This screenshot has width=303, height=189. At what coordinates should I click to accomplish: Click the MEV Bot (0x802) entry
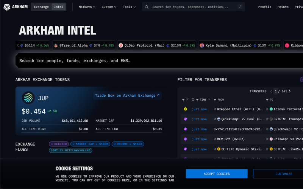(x=231, y=139)
